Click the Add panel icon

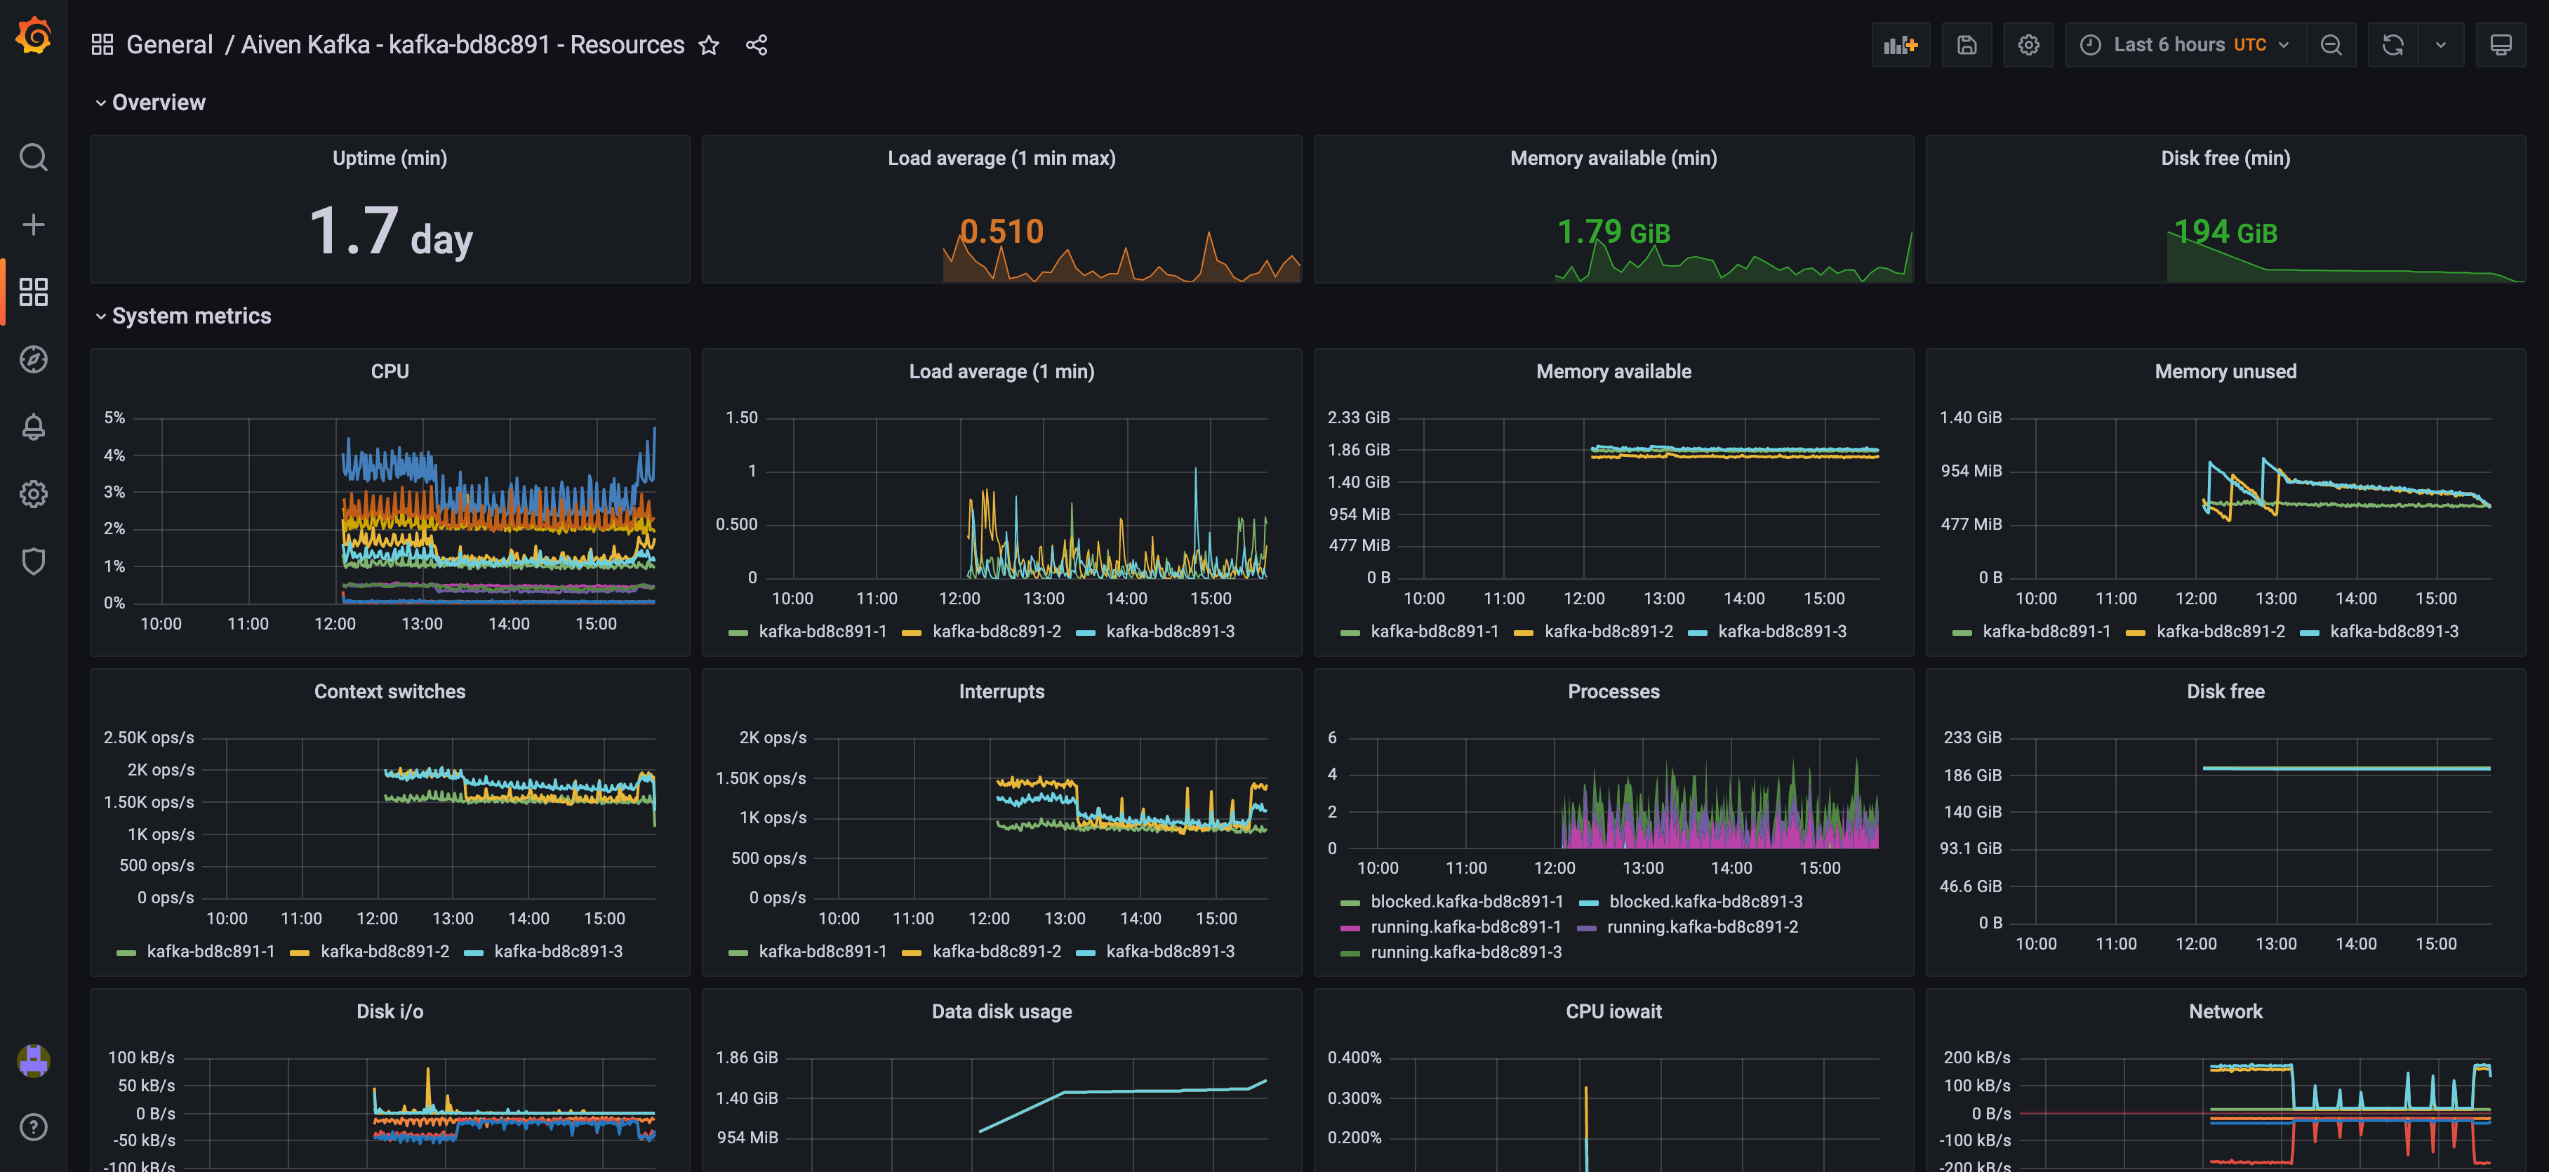click(x=1900, y=46)
